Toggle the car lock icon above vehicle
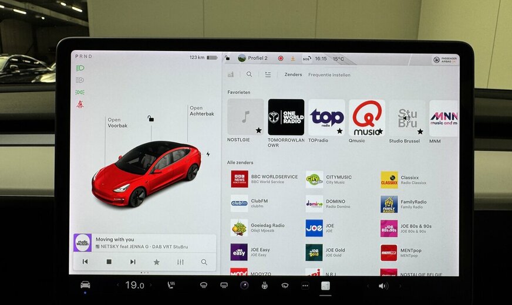Viewport: 512px width, 305px height. point(151,118)
